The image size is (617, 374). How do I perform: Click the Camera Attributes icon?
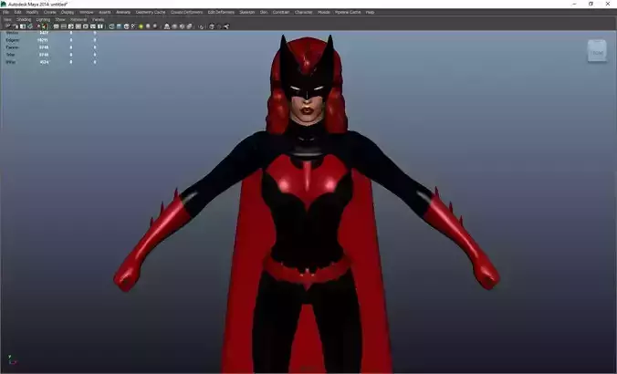coord(15,26)
